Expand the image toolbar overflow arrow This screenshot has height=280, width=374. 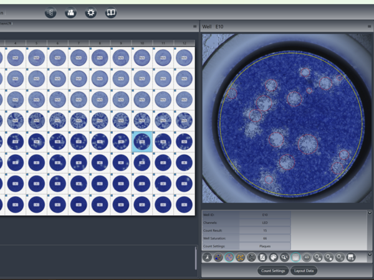click(x=370, y=254)
